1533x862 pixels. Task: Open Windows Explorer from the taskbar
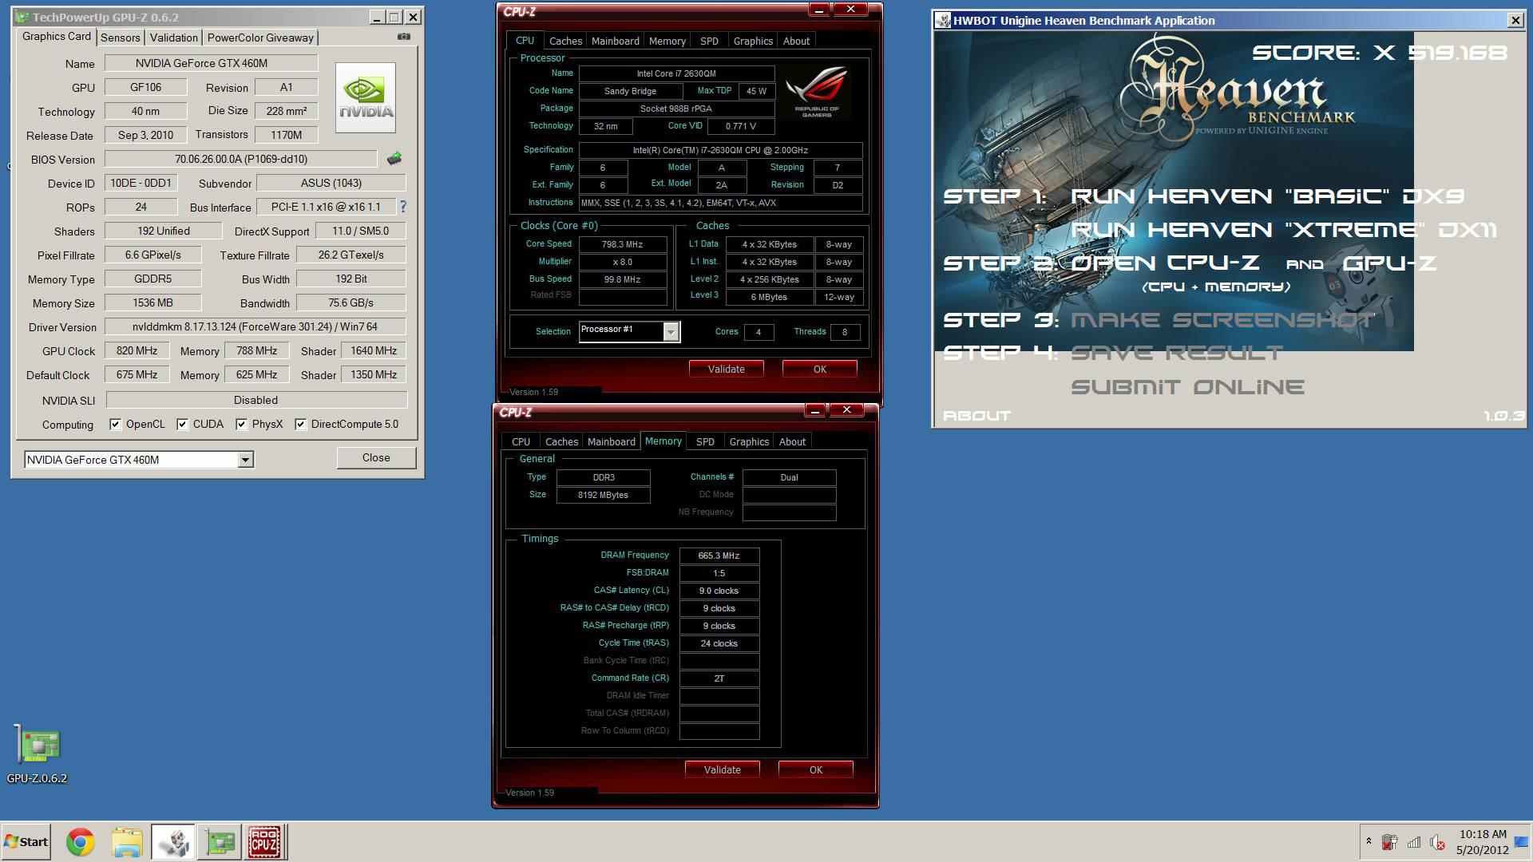126,842
